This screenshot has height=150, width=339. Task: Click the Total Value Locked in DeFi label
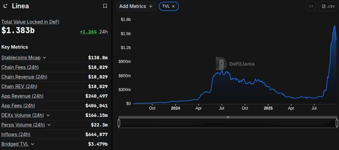(30, 22)
